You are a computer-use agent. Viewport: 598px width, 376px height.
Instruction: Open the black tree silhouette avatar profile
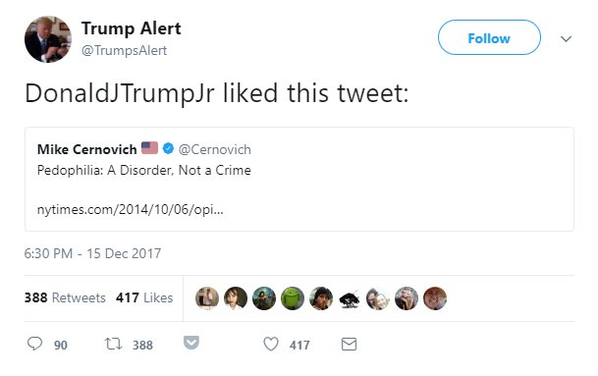tap(350, 298)
